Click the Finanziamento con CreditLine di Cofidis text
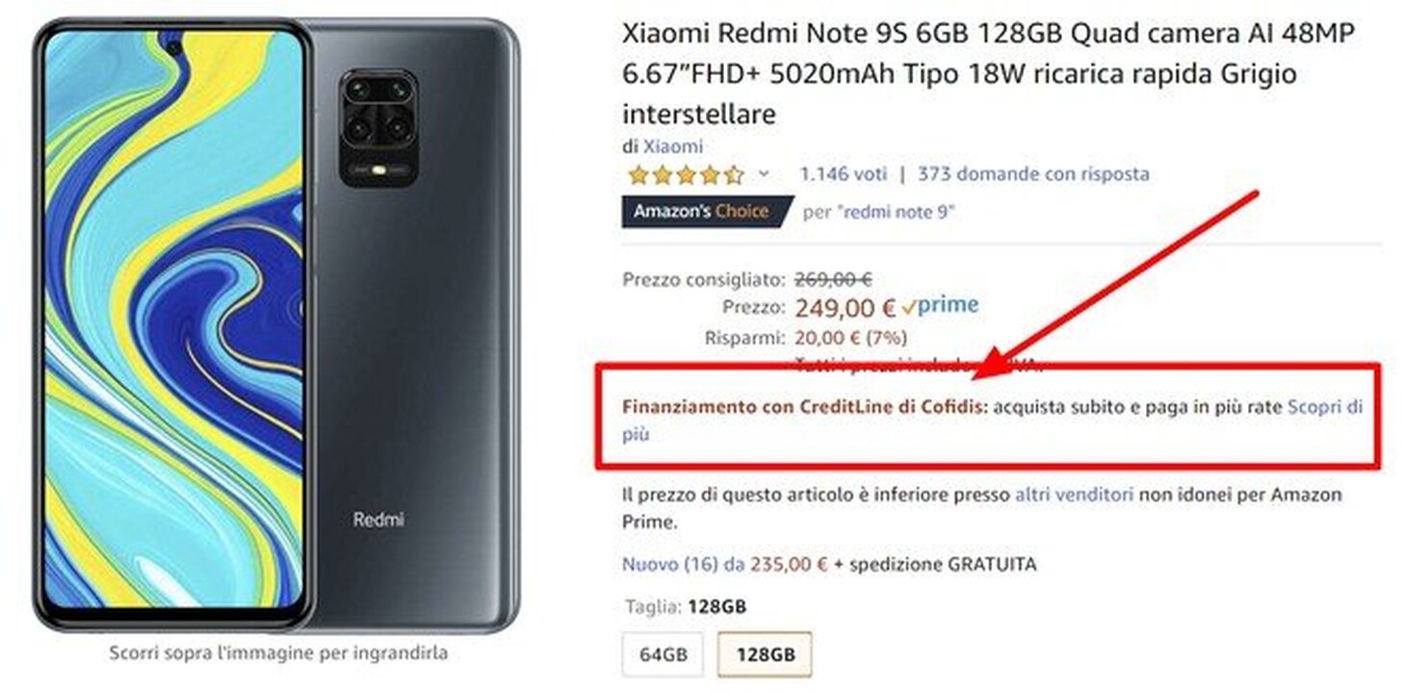 pos(805,407)
